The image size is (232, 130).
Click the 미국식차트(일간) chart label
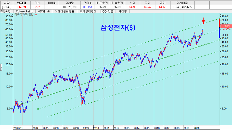(24, 15)
